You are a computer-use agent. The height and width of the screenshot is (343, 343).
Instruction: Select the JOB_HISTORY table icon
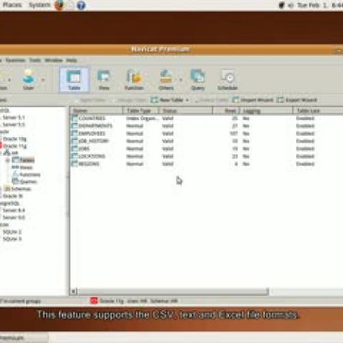(74, 141)
